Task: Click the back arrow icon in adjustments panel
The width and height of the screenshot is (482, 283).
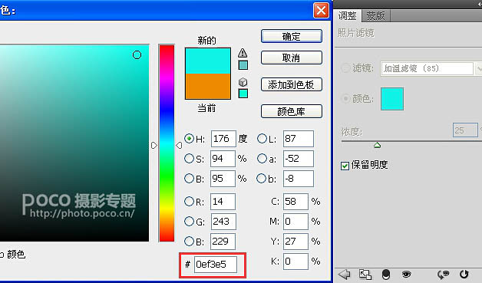Action: tap(344, 274)
